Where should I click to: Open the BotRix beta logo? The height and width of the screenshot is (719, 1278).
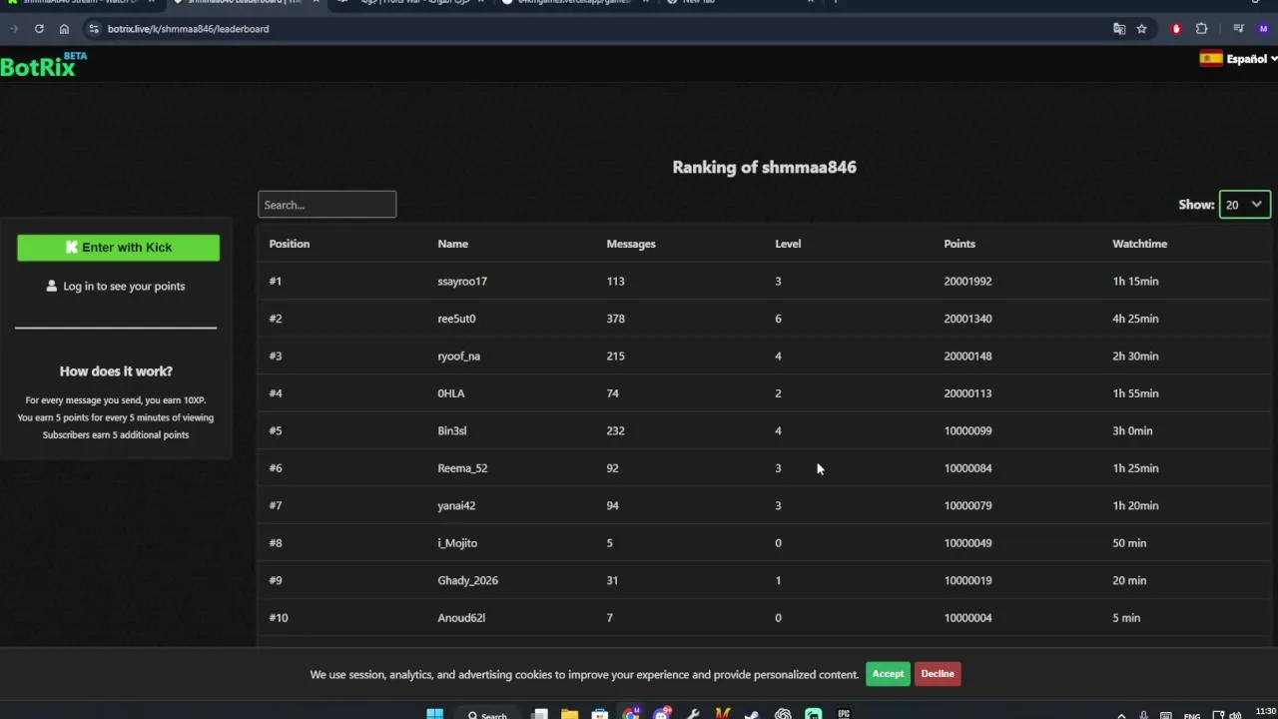44,65
